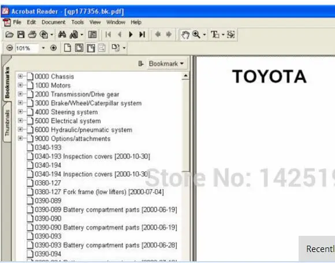
Task: Expand 3000 Brake/Wheel/Caterpillar system bookmark
Action: [x=20, y=103]
